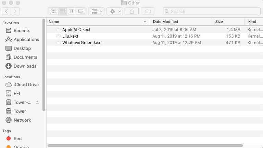Image resolution: width=263 pixels, height=148 pixels.
Task: Switch to column view
Action: [x=72, y=11]
